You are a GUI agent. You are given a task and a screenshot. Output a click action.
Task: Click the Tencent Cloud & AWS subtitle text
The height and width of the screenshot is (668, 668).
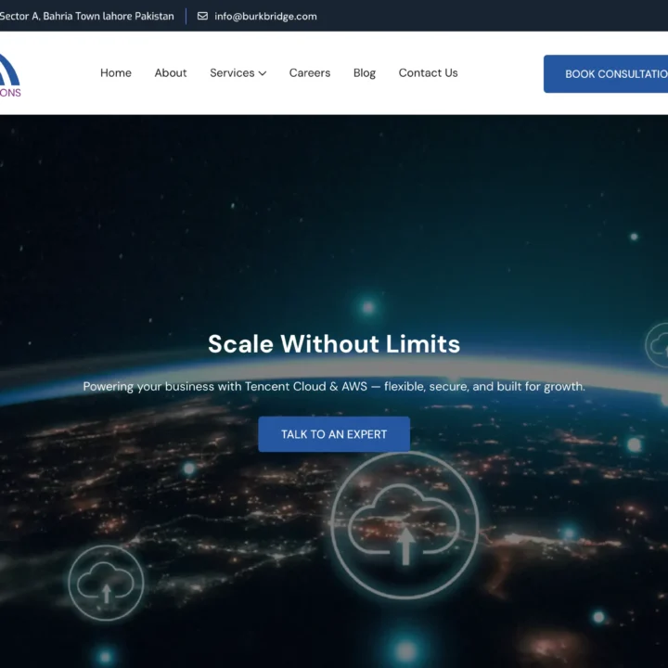[334, 387]
